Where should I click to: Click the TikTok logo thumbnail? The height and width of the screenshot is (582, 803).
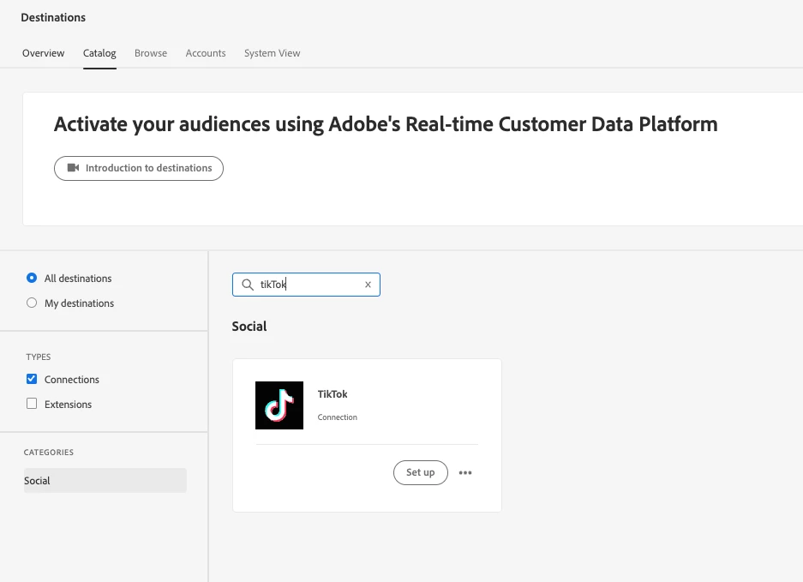(x=279, y=405)
